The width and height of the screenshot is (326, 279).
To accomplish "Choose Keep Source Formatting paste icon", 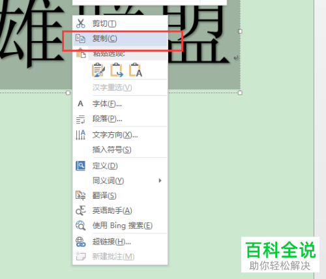I will tap(98, 70).
